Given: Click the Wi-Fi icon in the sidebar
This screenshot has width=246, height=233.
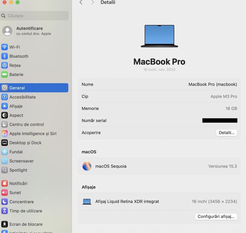Looking at the screenshot, I should click(5, 47).
